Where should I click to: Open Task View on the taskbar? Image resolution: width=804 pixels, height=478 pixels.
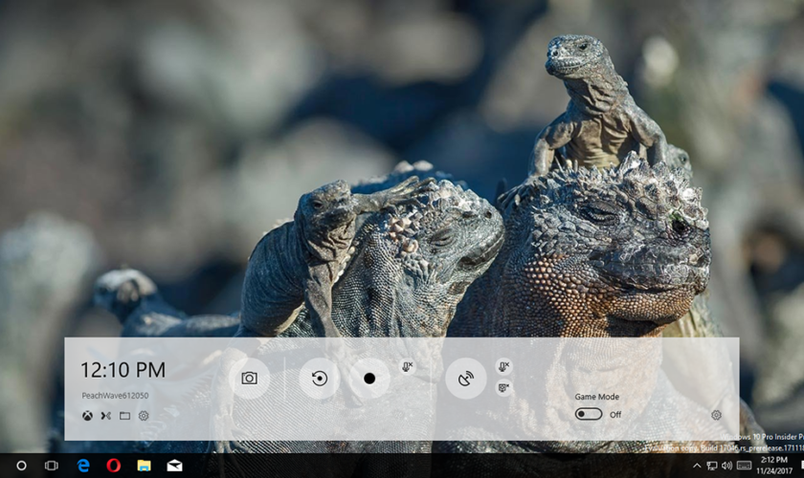pos(52,466)
